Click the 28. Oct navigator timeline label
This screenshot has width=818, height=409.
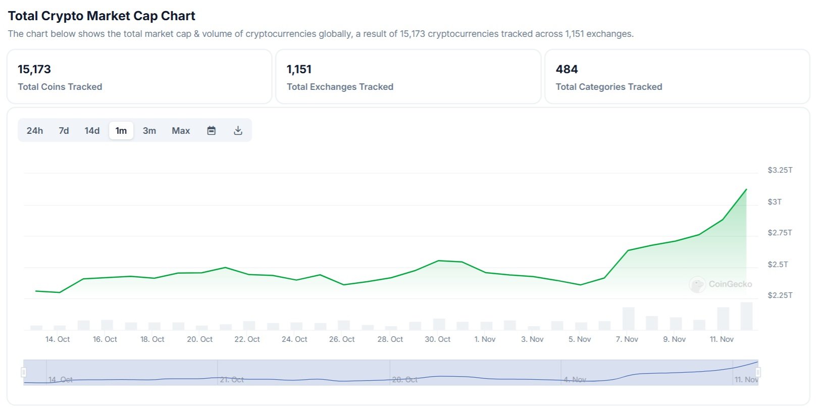[404, 380]
